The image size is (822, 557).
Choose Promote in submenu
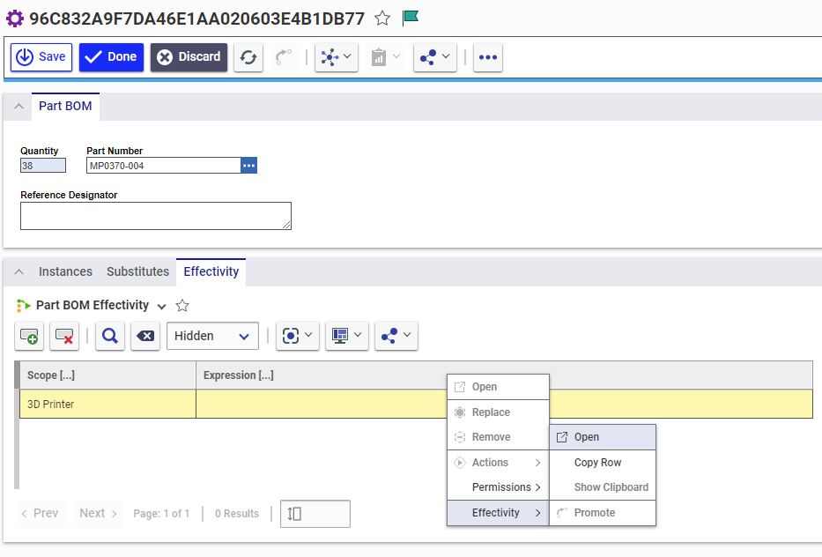(603, 513)
